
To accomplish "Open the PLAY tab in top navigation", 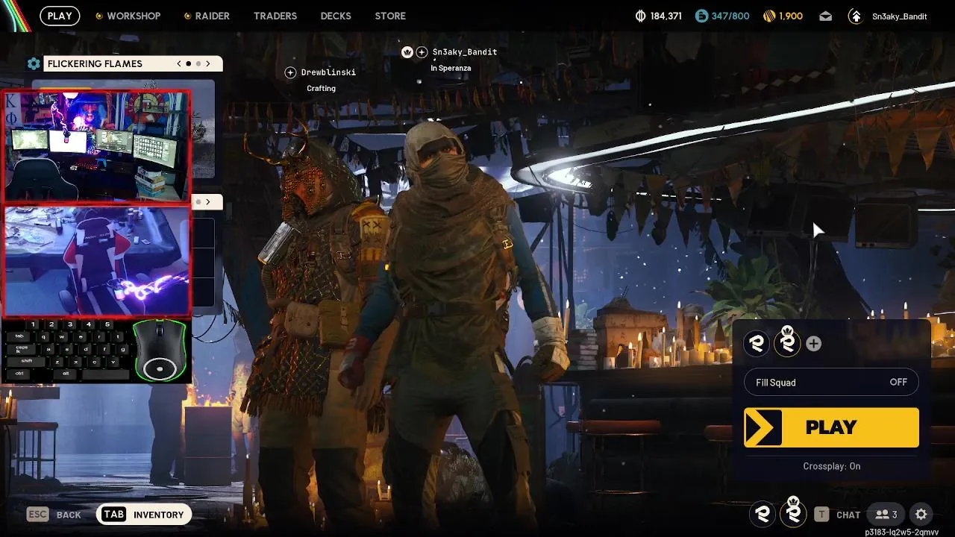I will 59,16.
